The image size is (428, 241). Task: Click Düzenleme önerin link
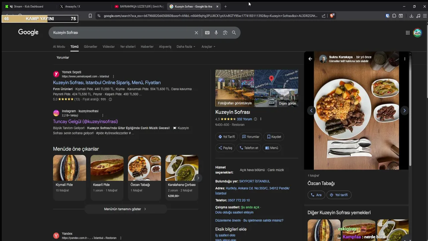point(228,220)
